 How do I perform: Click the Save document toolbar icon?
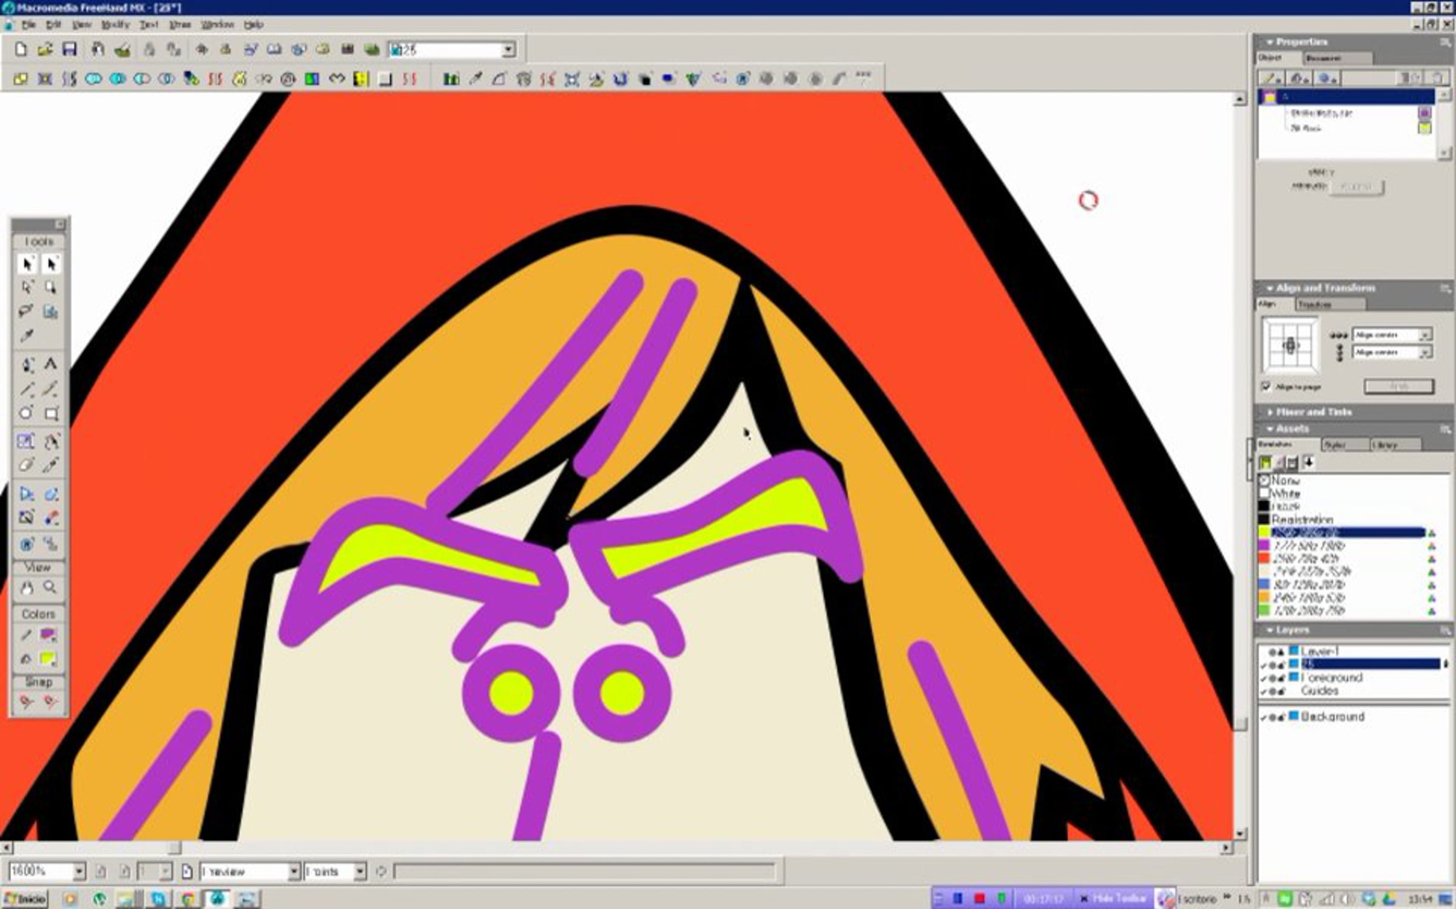tap(70, 49)
